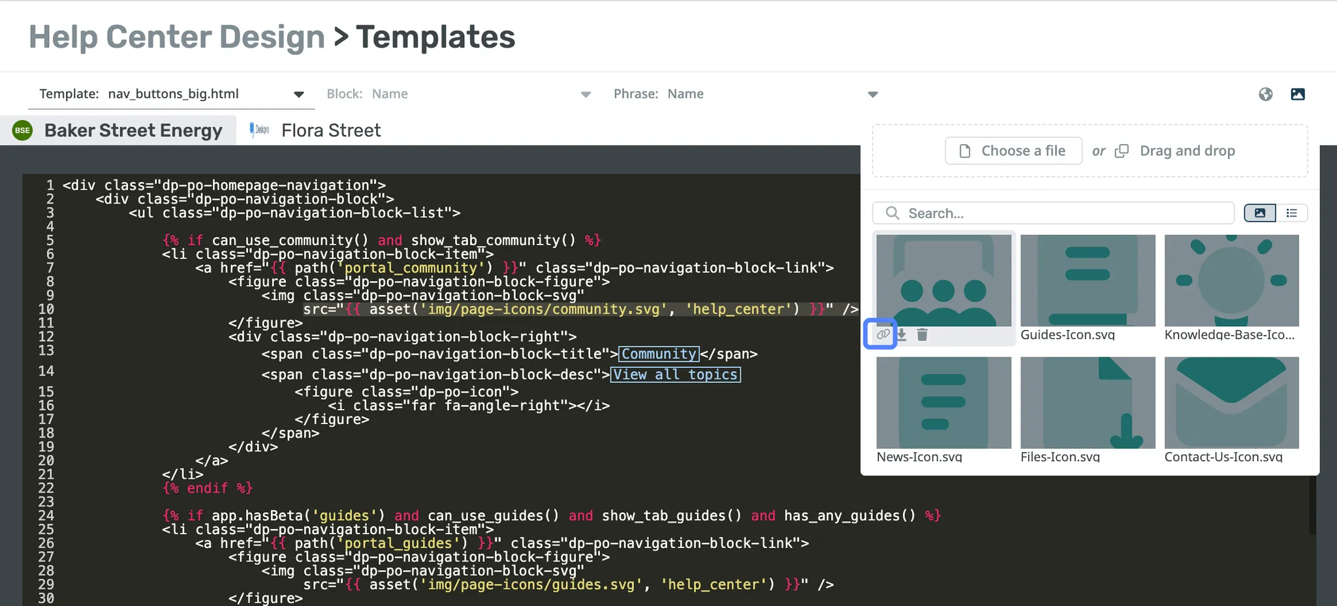This screenshot has height=606, width=1337.
Task: Click the search magnifier icon
Action: coord(892,213)
